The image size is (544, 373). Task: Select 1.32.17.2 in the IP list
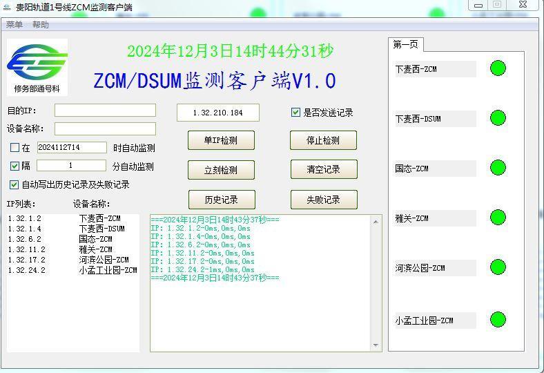click(x=27, y=260)
